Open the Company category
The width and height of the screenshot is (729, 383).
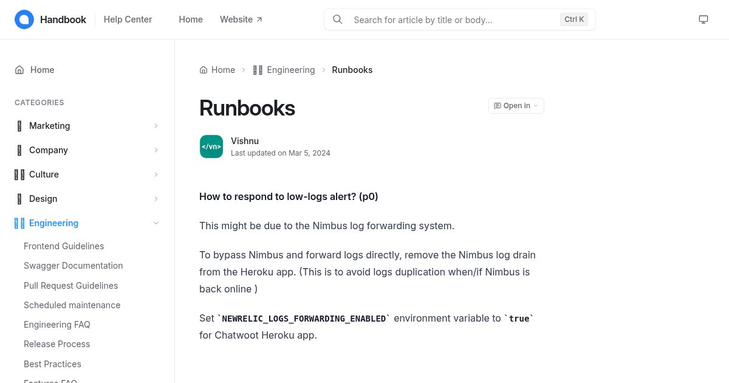(49, 150)
